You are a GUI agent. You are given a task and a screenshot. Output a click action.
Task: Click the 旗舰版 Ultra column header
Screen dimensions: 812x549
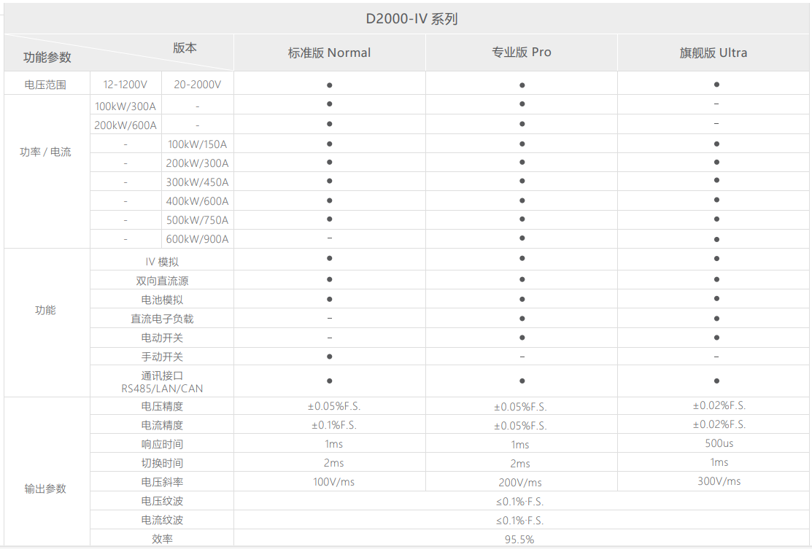click(713, 52)
